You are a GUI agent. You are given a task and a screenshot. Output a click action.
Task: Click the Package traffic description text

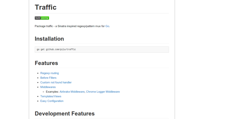pos(72,26)
